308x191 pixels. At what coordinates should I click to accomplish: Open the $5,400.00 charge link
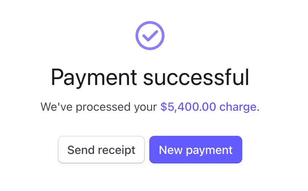(x=208, y=107)
